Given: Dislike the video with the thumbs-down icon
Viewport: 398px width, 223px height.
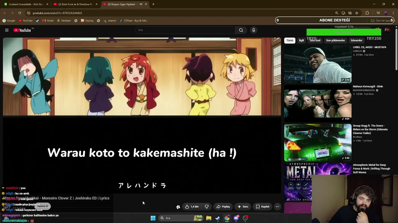Looking at the screenshot, I should (207, 207).
